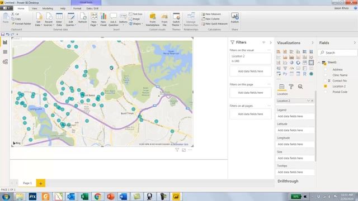Image resolution: width=358 pixels, height=201 pixels.
Task: Select the Page 1 tab
Action: click(27, 183)
